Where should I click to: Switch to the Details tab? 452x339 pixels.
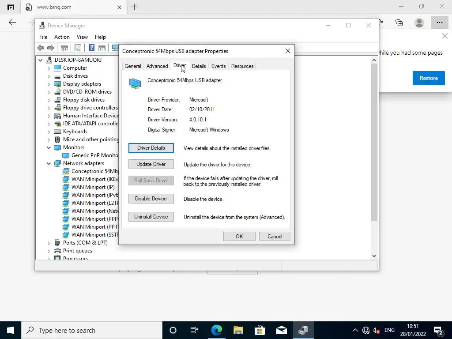point(199,66)
